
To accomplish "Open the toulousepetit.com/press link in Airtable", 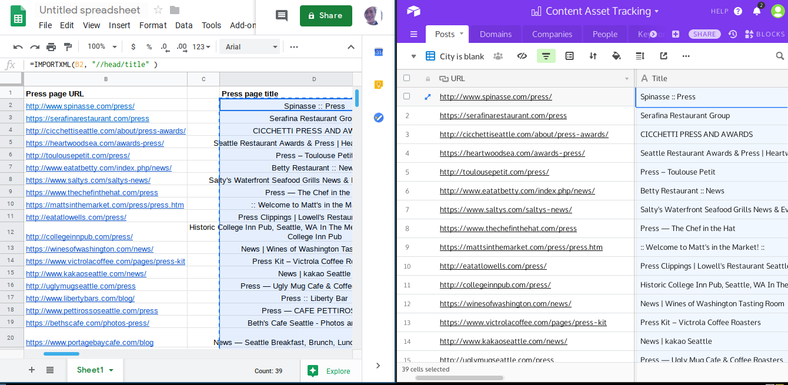I will point(494,172).
